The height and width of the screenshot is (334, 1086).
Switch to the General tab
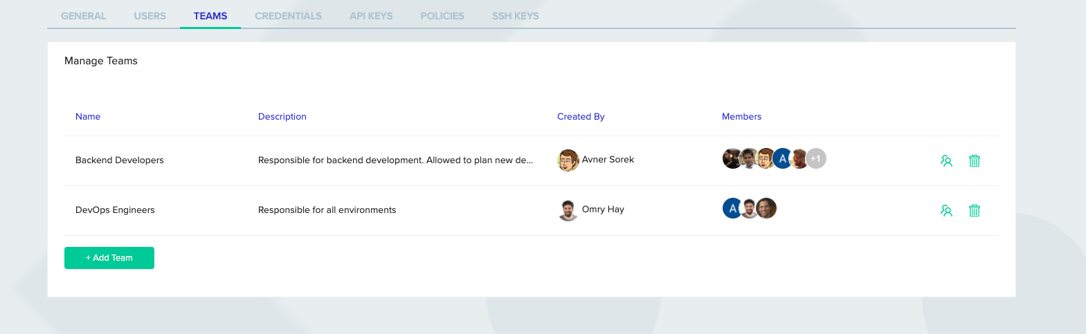coord(84,16)
